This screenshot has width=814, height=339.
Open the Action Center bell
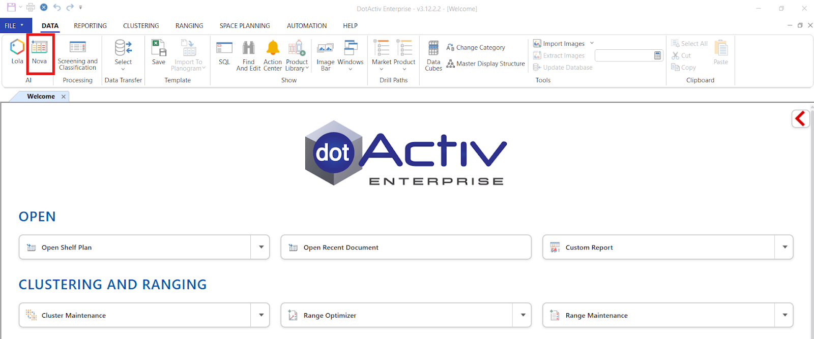tap(273, 55)
